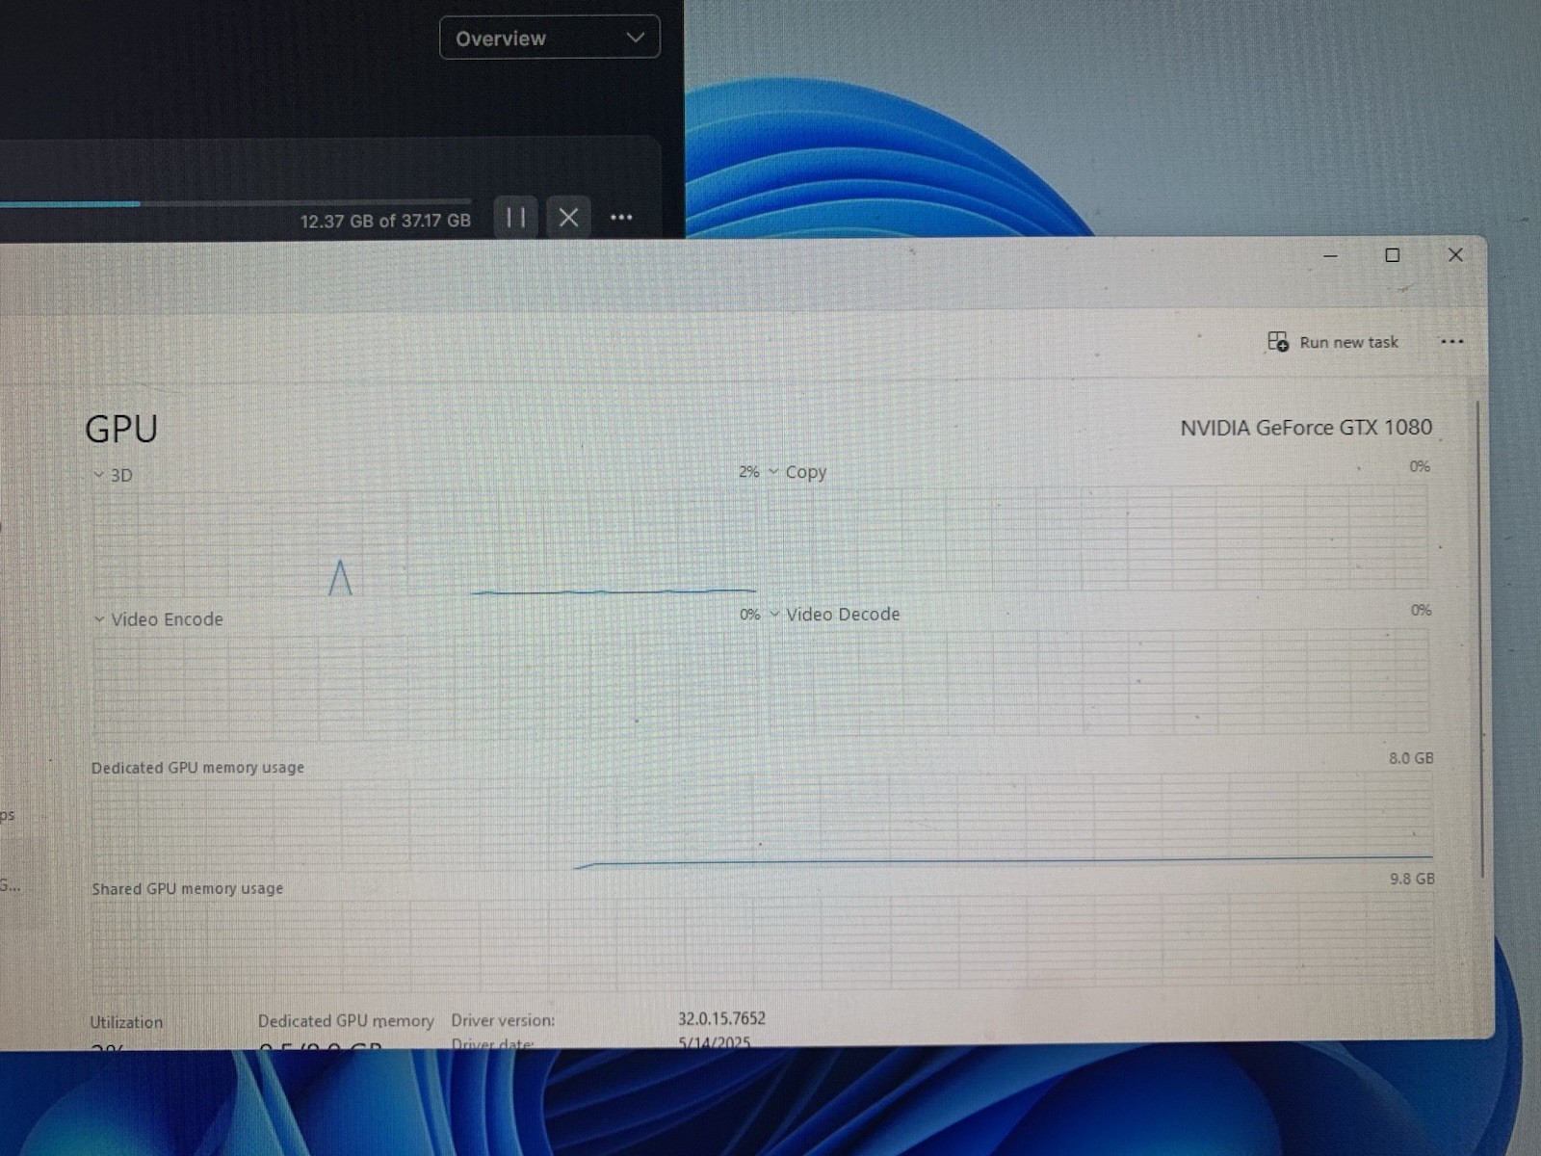Expand the Copy engine graph selector
The height and width of the screenshot is (1156, 1541).
[x=798, y=472]
